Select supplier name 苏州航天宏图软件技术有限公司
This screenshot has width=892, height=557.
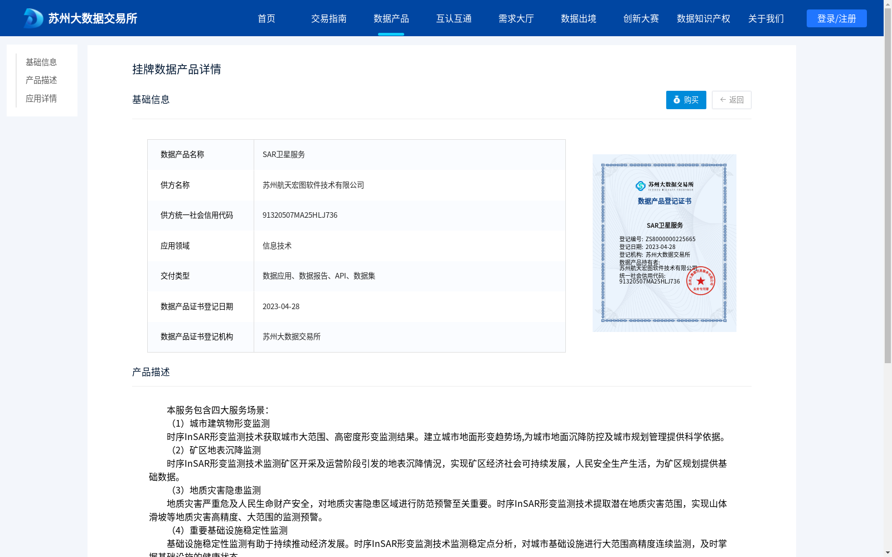[x=313, y=185]
